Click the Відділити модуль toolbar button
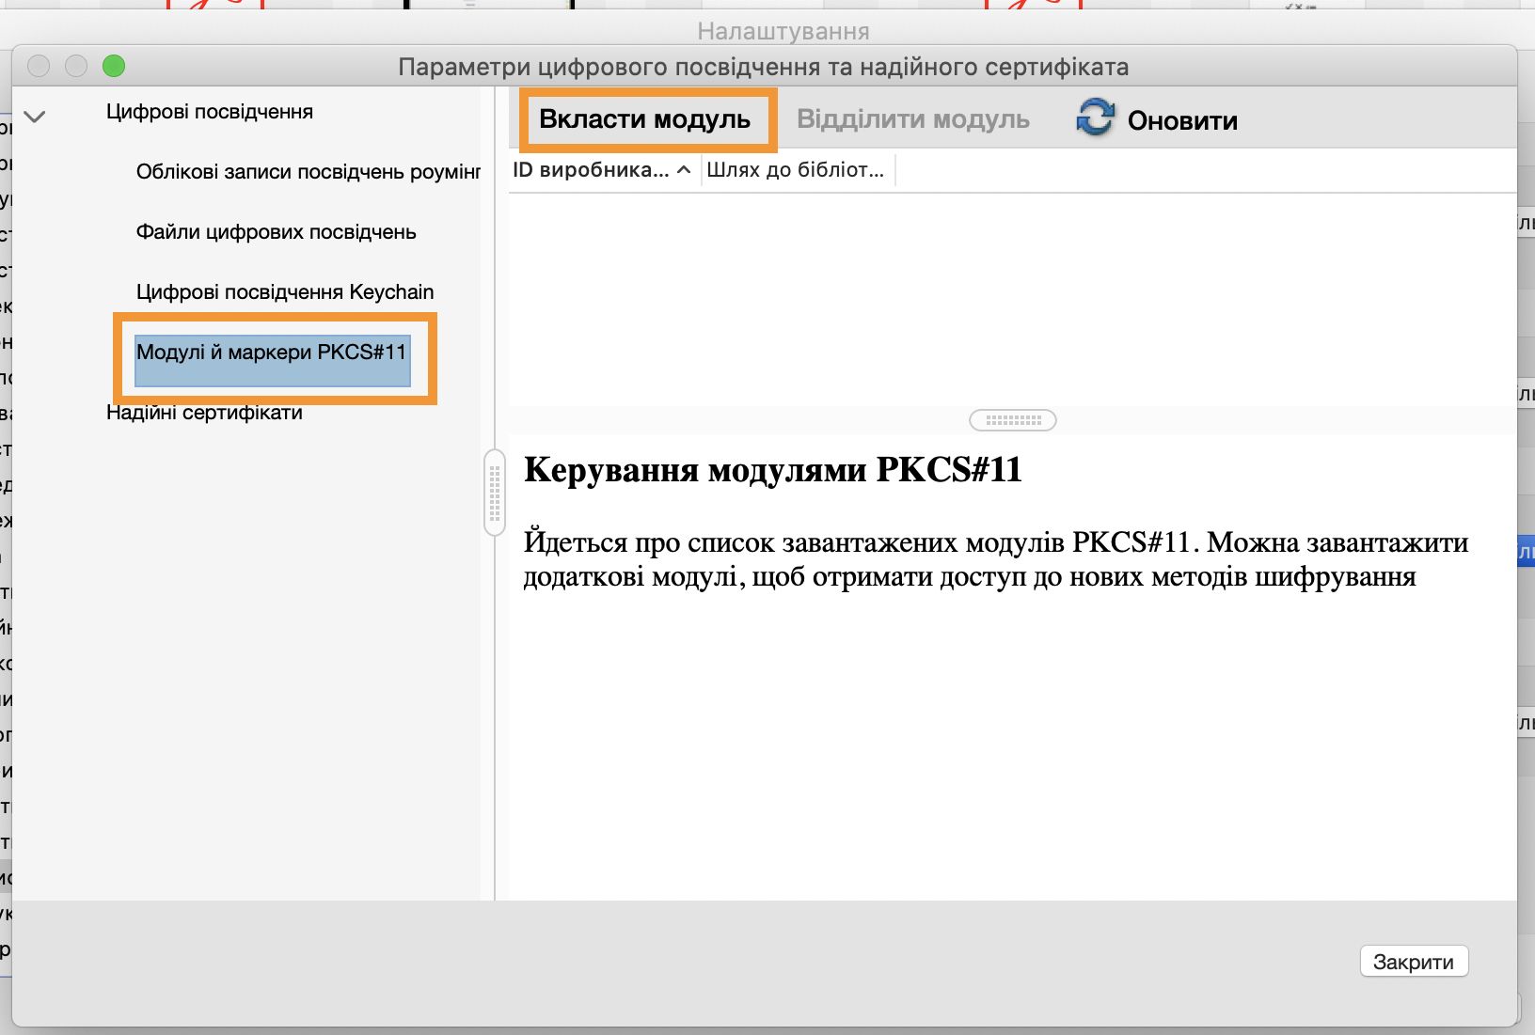The width and height of the screenshot is (1535, 1035). point(913,119)
